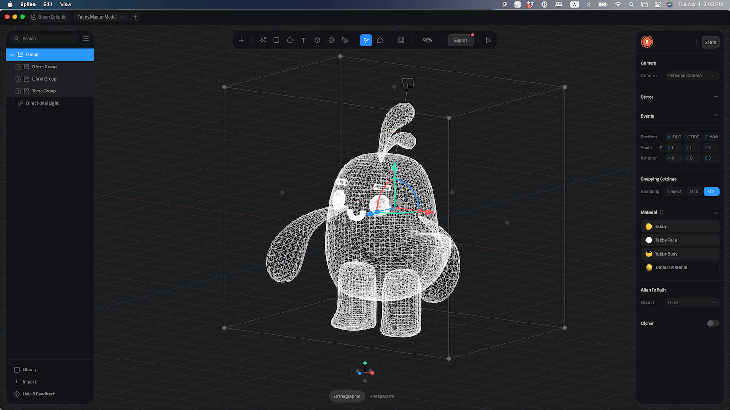
Task: Expand the L Arm Group layer
Action: tap(18, 79)
